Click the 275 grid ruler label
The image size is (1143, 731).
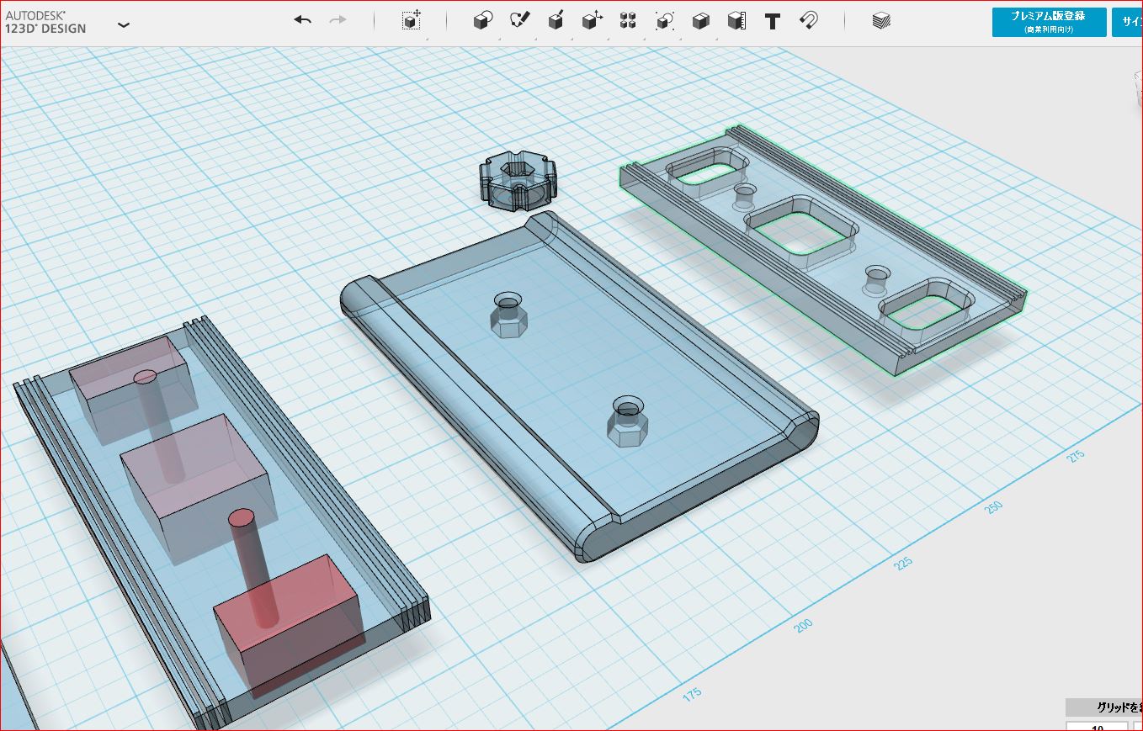1076,456
